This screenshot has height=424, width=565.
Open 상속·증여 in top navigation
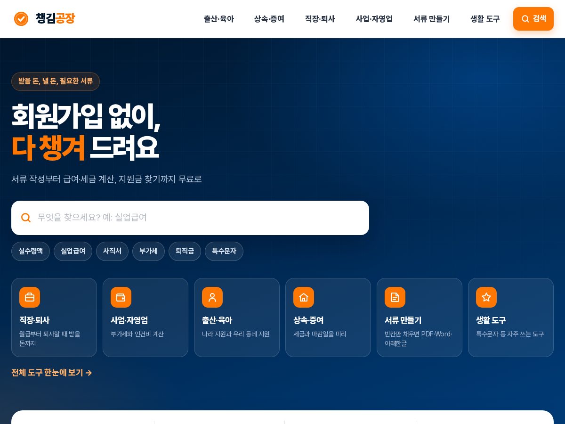click(269, 19)
